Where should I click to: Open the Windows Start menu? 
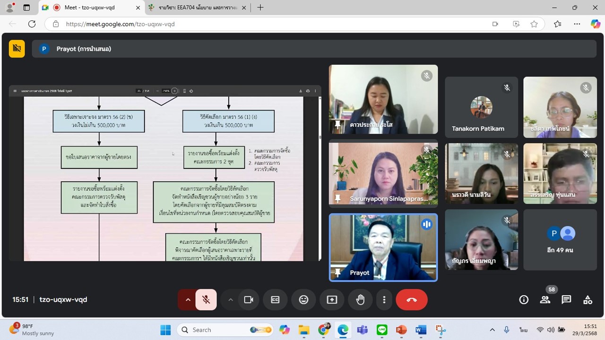click(165, 330)
